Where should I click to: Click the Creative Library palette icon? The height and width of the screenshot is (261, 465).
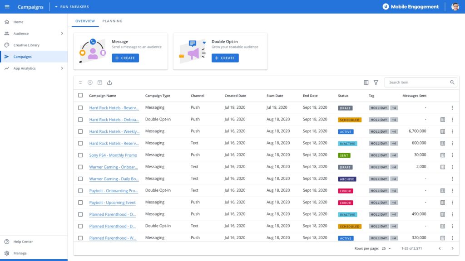(7, 45)
